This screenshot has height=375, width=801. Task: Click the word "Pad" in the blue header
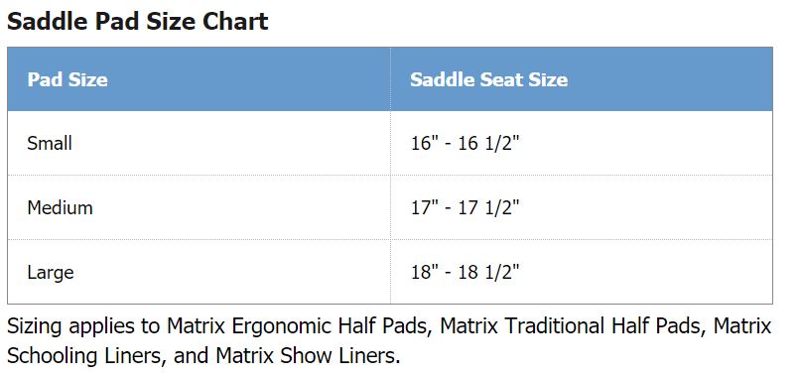click(45, 79)
